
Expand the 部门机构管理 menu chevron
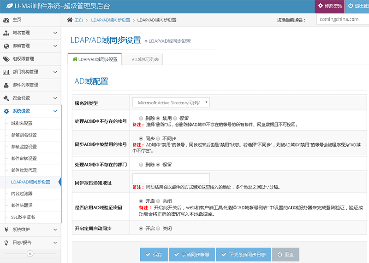(55, 72)
